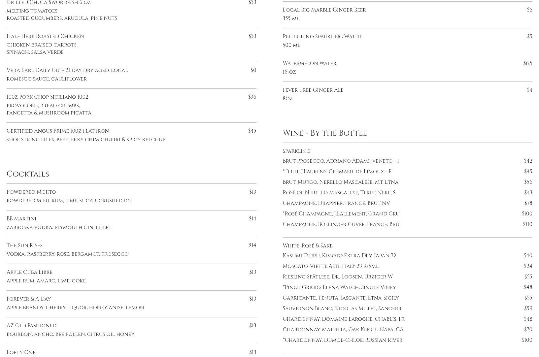Click Pellegrino Sparkling Water item
Image resolution: width=539 pixels, height=357 pixels.
[322, 37]
